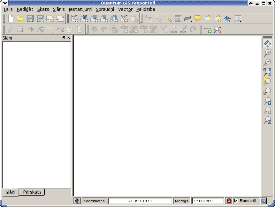This screenshot has height=207, width=275.
Task: Open the Rediģēt menu
Action: click(25, 9)
